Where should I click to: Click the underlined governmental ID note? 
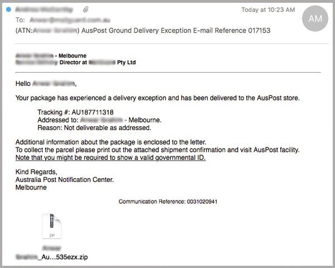pyautogui.click(x=111, y=157)
